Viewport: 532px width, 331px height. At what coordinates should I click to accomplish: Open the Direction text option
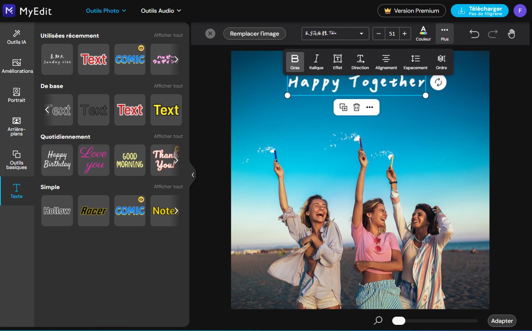tap(360, 61)
